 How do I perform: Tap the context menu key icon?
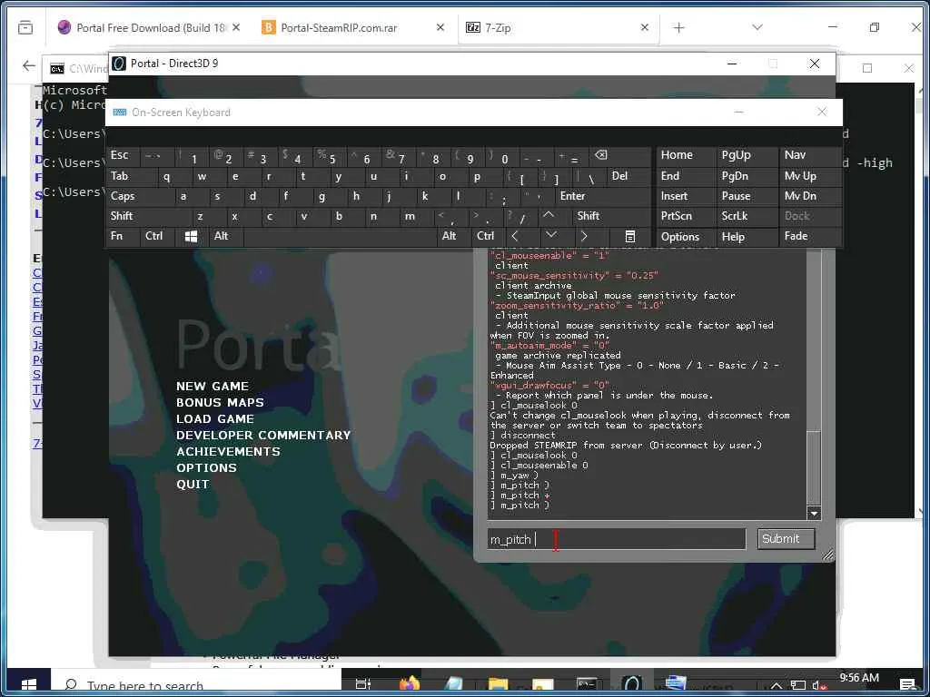tap(630, 237)
